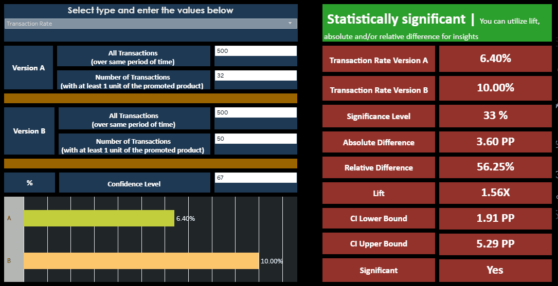Viewport: 558px width, 286px height.
Task: Select the Version A label cell
Action: 28,68
